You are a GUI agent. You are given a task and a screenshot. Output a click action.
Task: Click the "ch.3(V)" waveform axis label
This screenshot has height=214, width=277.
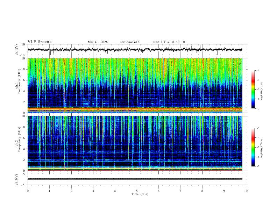(17, 179)
